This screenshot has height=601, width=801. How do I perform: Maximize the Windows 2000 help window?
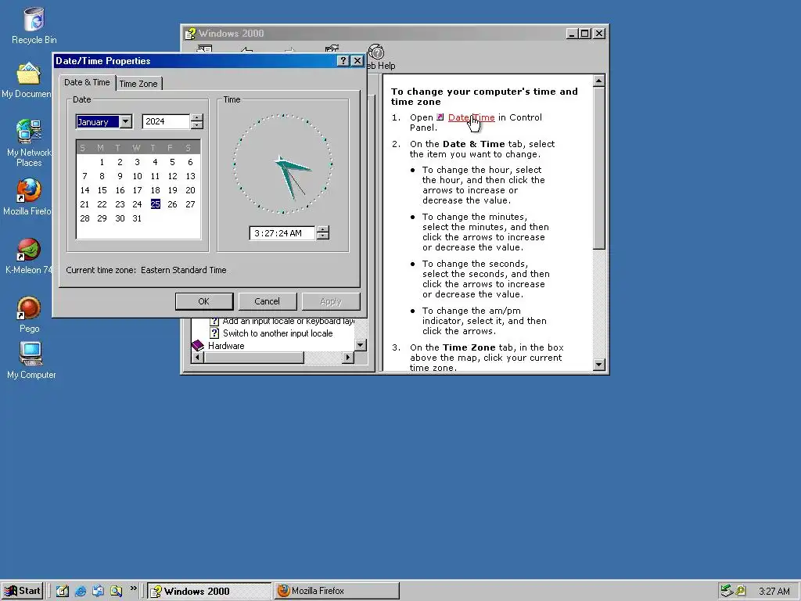click(585, 34)
